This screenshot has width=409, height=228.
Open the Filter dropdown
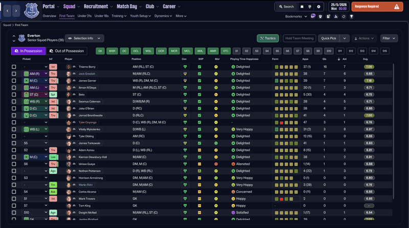coord(389,38)
